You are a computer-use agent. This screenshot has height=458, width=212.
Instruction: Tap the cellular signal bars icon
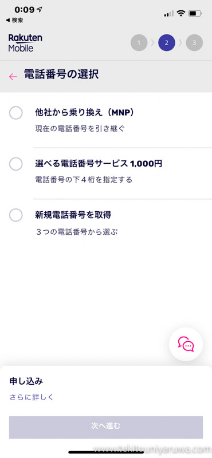coord(168,14)
